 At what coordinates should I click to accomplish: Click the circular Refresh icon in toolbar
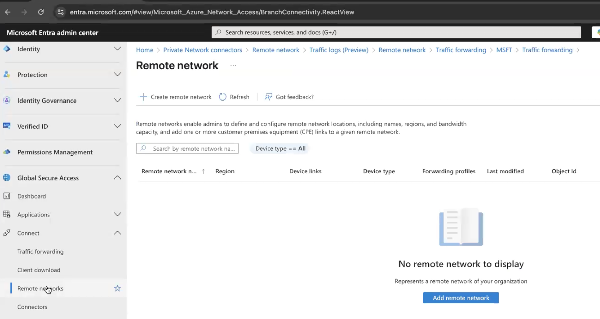[x=223, y=97]
